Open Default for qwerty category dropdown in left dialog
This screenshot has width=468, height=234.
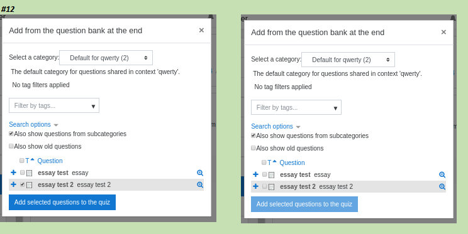(106, 58)
